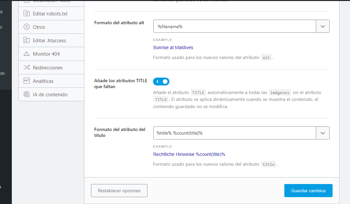Click the Monitor 404 warning triangle icon
The image size is (350, 204).
pos(27,54)
